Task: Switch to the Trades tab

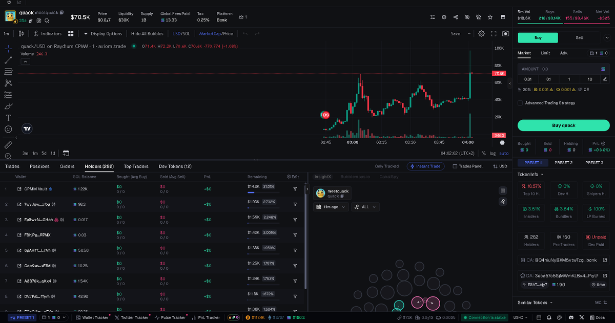Action: tap(12, 166)
